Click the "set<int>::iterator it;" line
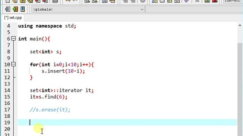Viewport: 243px width, 136px height. 62,90
